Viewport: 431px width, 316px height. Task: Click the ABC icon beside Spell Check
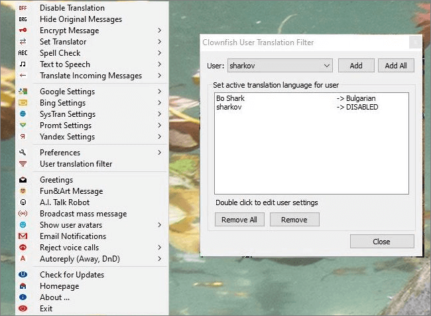pos(23,53)
